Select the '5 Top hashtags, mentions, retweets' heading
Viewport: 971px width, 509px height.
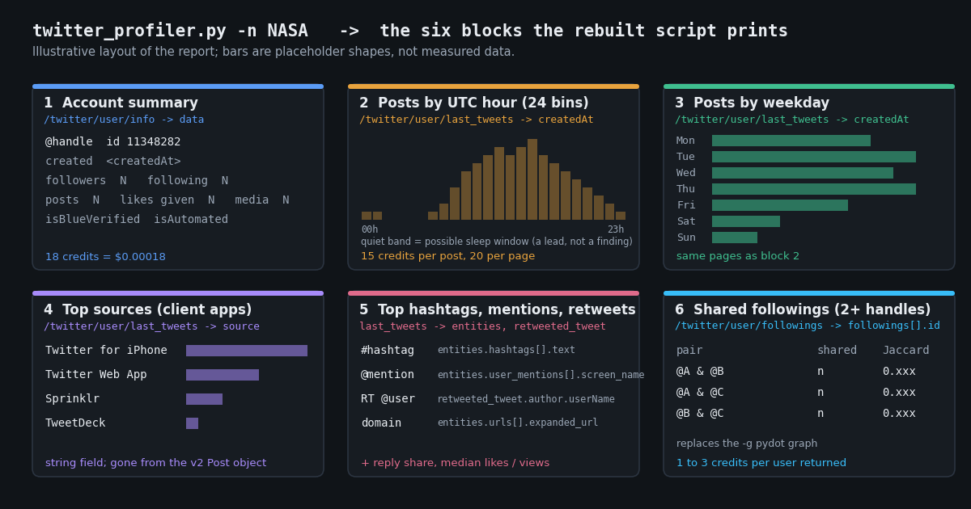[498, 310]
